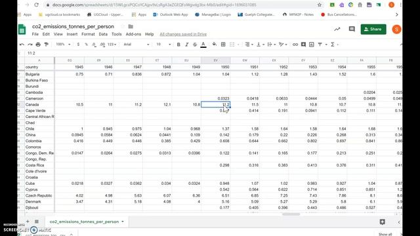Go to Sheets home via green logo
Image resolution: width=420 pixels, height=236 pixels.
pos(22,29)
